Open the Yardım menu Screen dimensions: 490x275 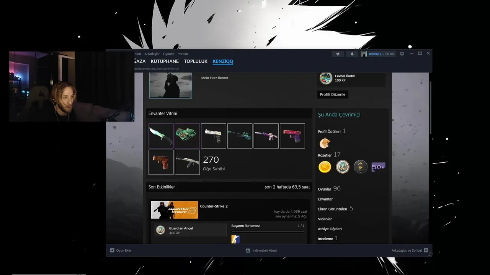click(x=183, y=54)
